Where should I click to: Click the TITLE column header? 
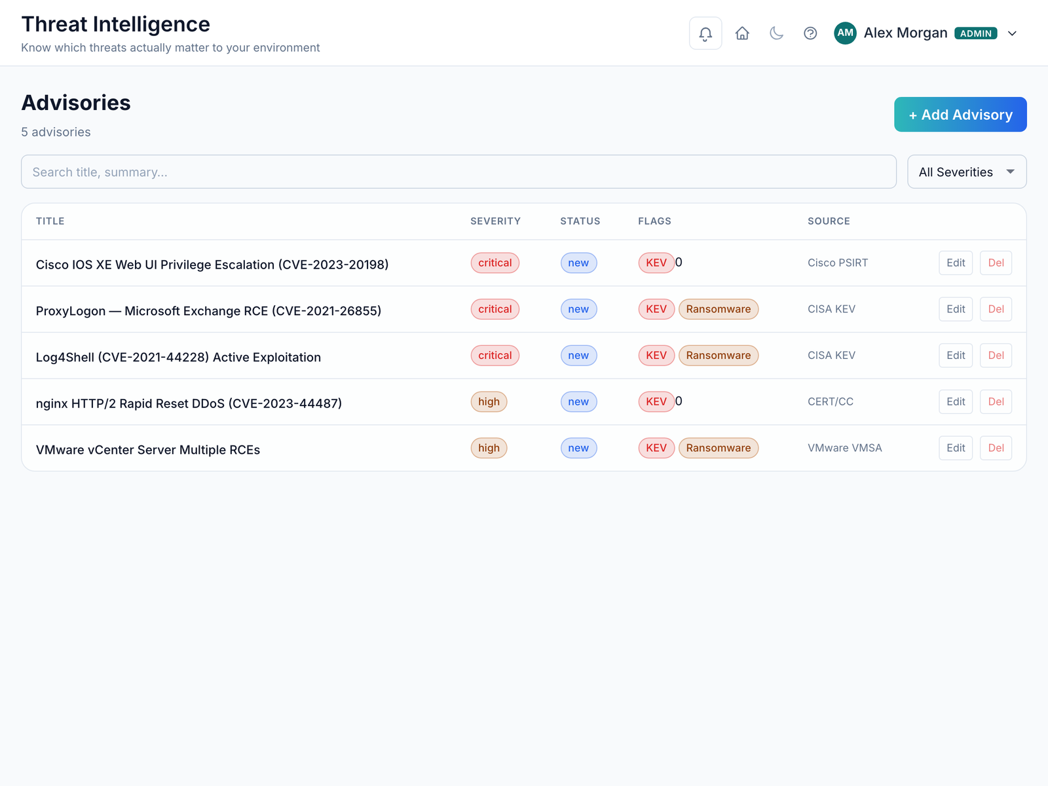point(50,221)
